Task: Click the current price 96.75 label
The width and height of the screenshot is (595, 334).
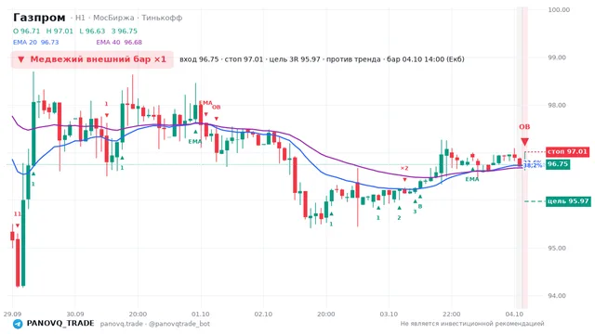Action: click(x=558, y=164)
